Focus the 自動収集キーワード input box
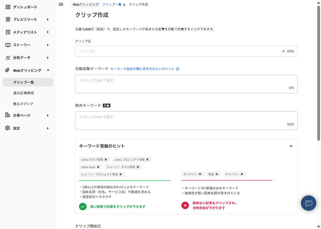 186,84
